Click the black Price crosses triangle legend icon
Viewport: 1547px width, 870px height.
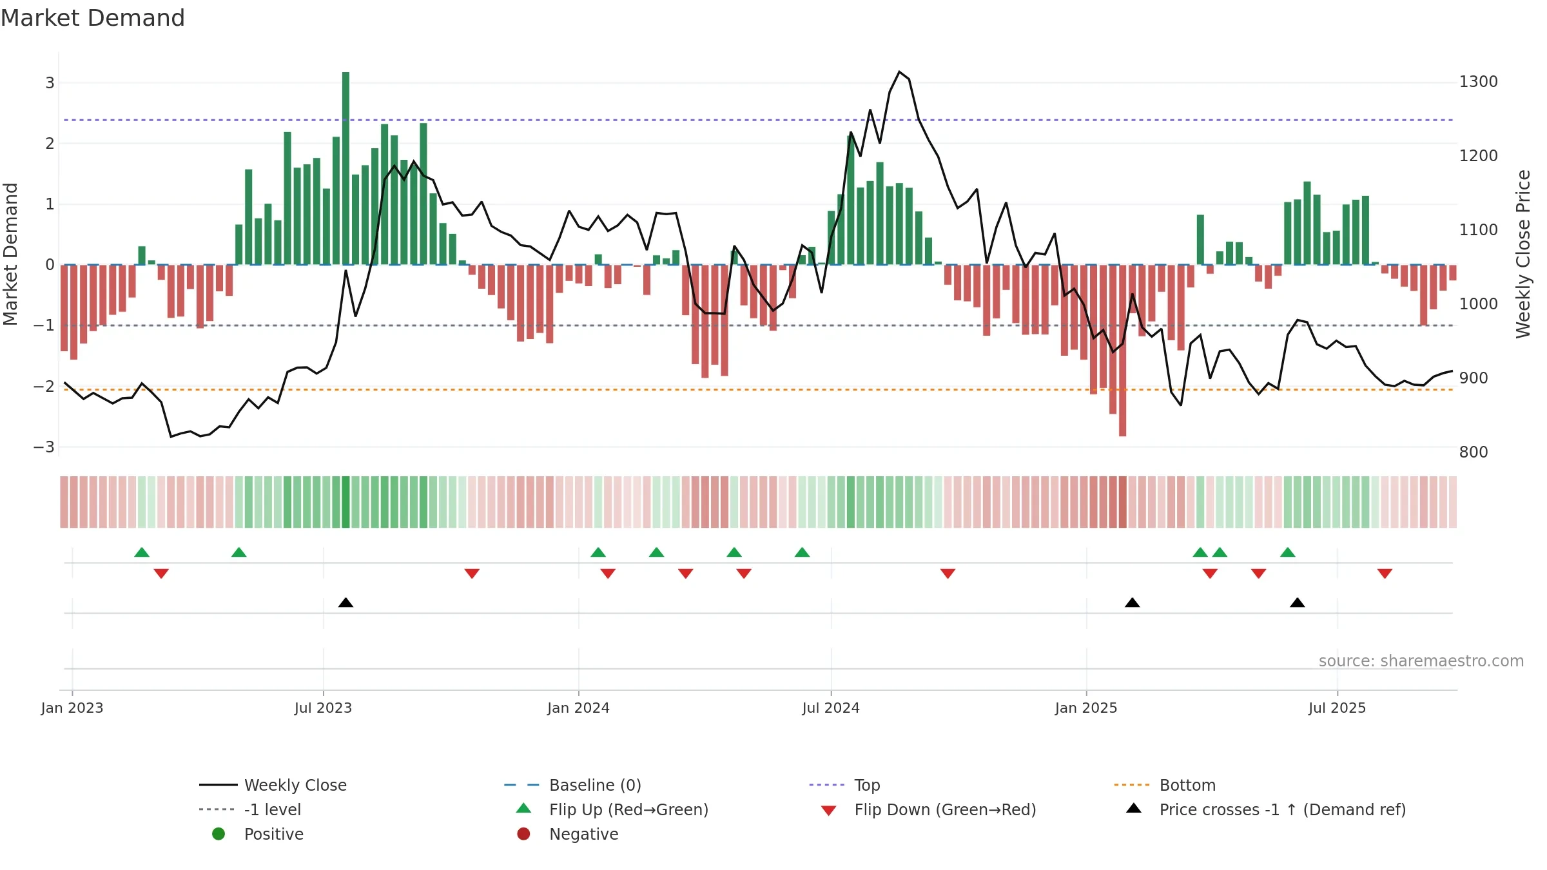point(1134,808)
